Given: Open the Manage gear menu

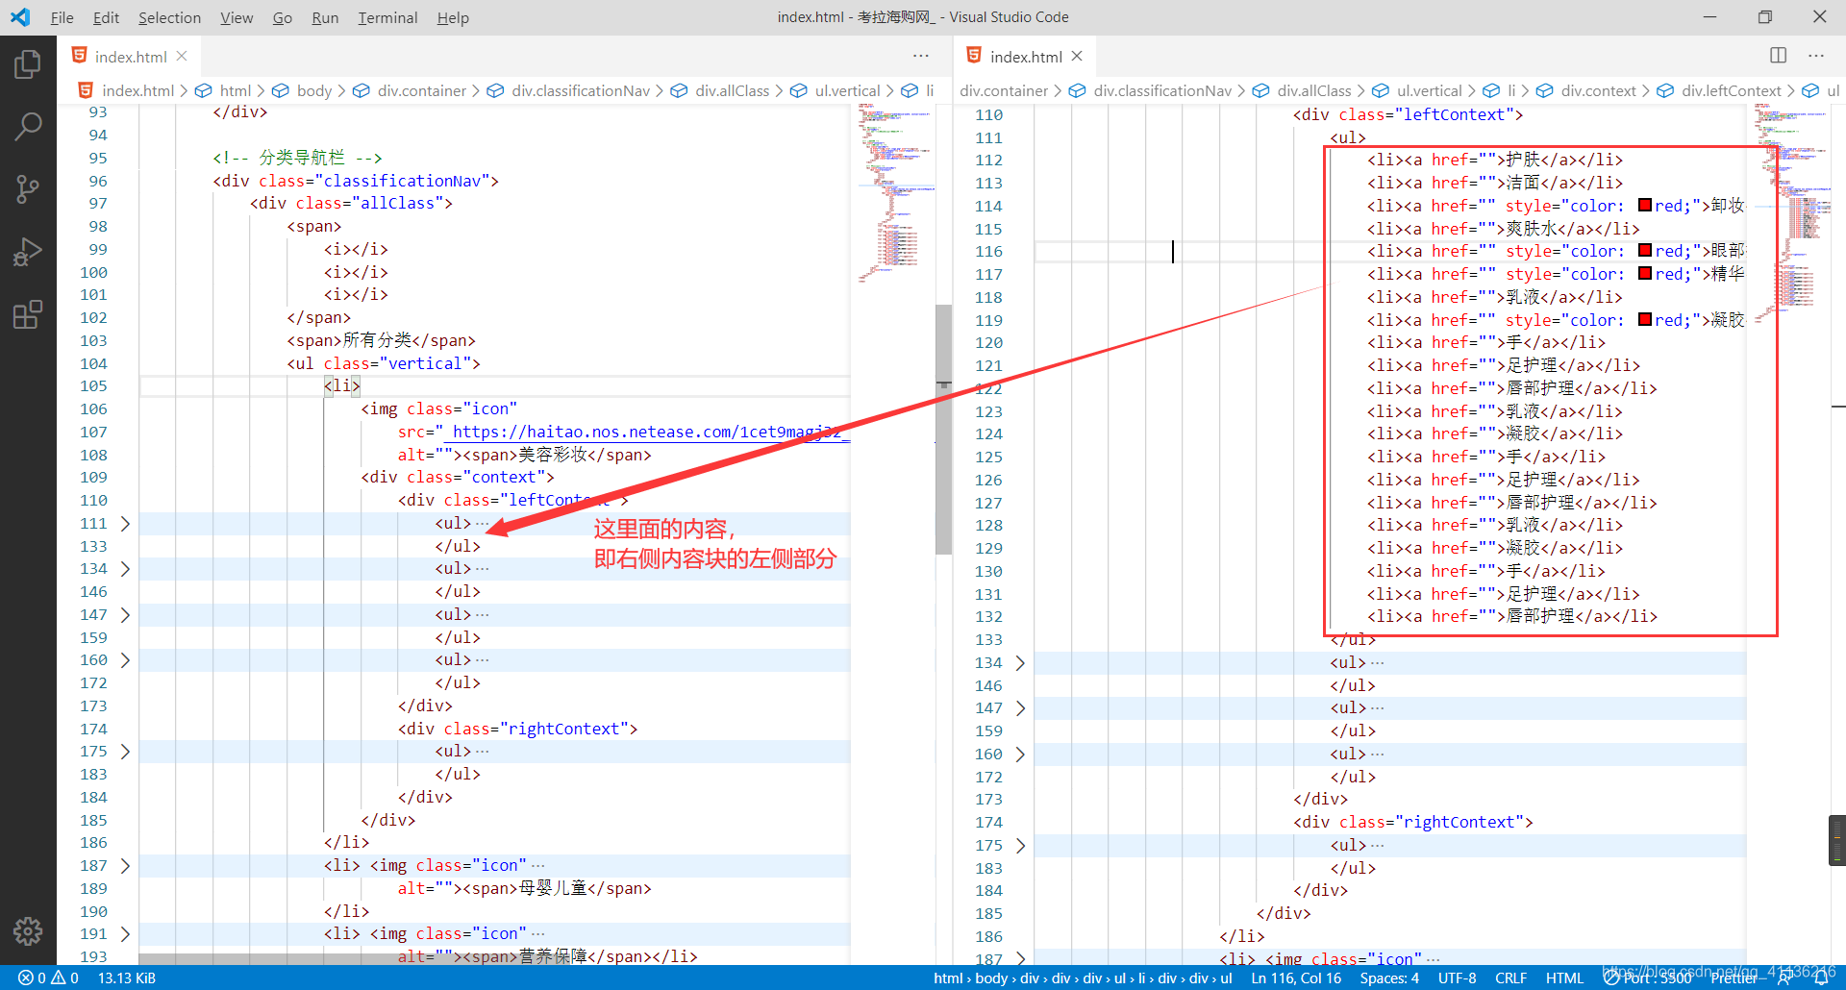Looking at the screenshot, I should click(x=28, y=930).
